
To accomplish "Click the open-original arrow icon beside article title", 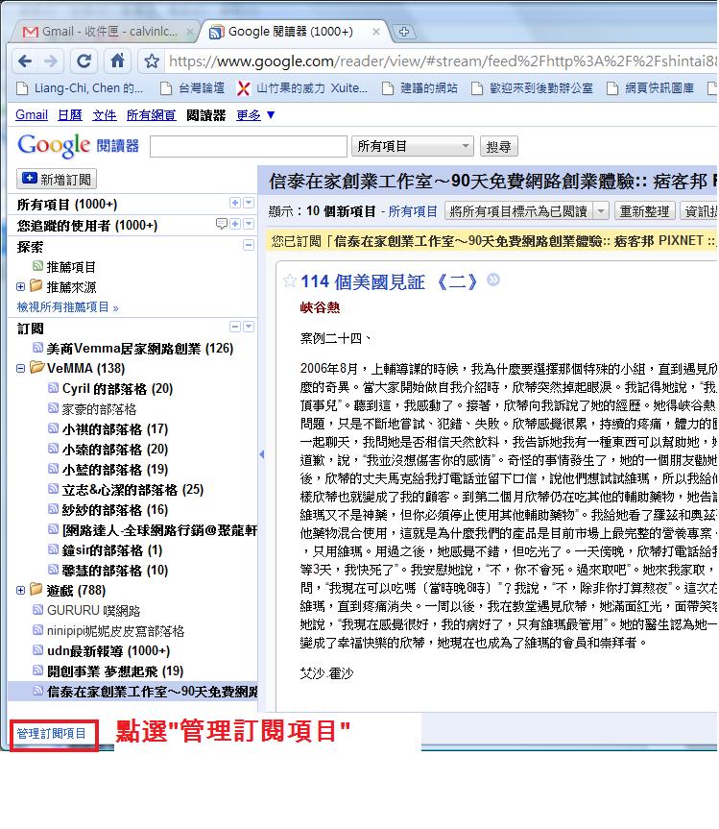I will point(493,280).
